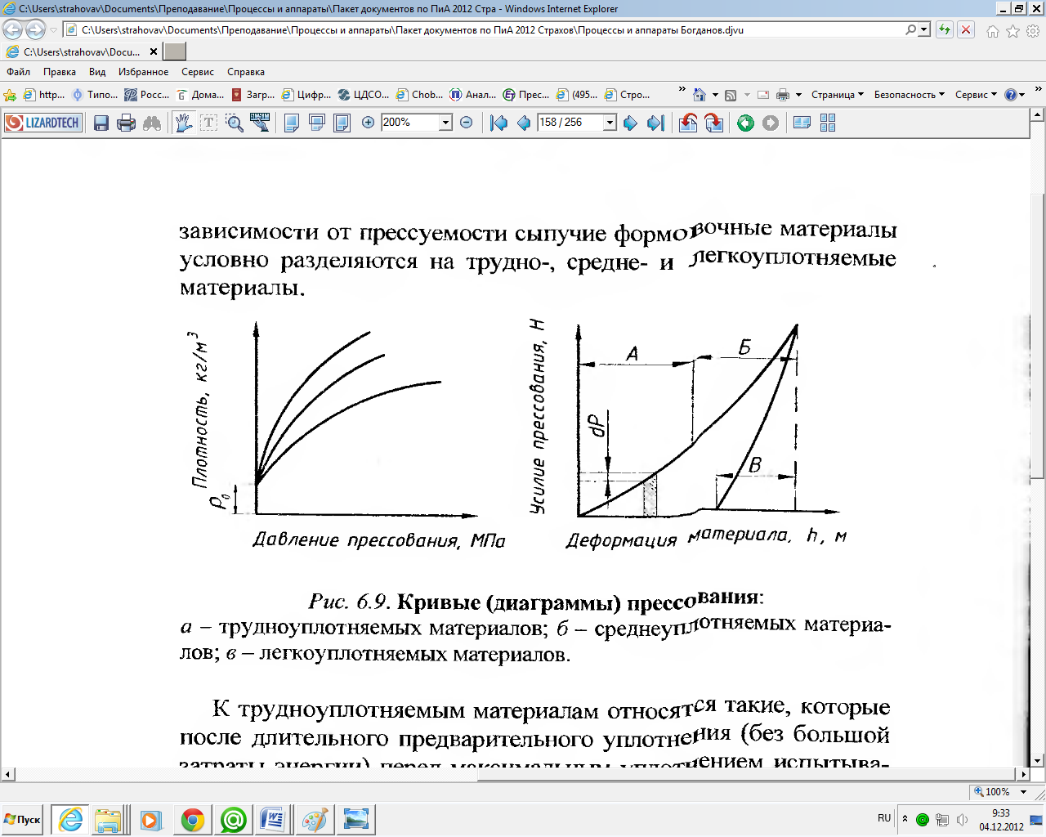Open the Help question-mark dropdown

1015,95
